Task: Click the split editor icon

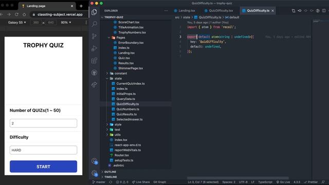Action: 324,11
